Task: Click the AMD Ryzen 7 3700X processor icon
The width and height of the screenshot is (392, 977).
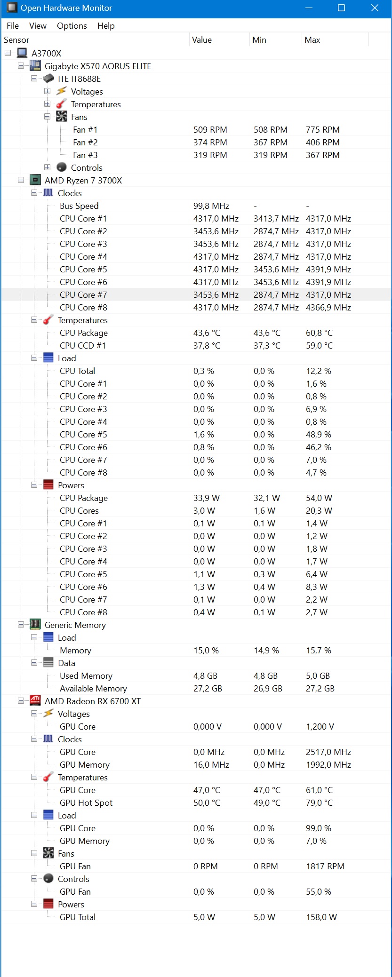Action: (35, 180)
